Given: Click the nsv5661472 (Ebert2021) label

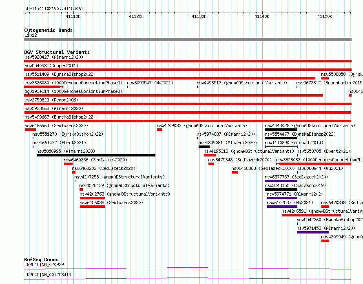Looking at the screenshot, I should tap(59, 143).
